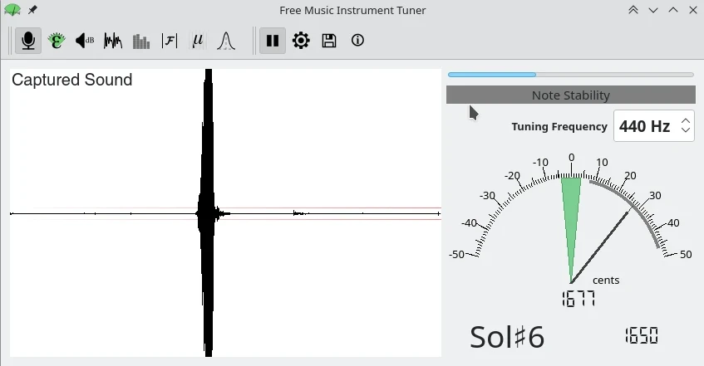This screenshot has height=366, width=704.
Task: Click the Tuning Frequency label
Action: [x=559, y=127]
